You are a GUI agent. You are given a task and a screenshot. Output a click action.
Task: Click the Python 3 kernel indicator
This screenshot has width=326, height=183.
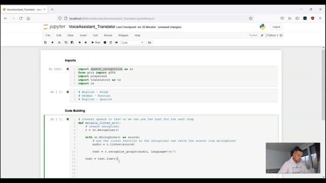click(x=275, y=35)
